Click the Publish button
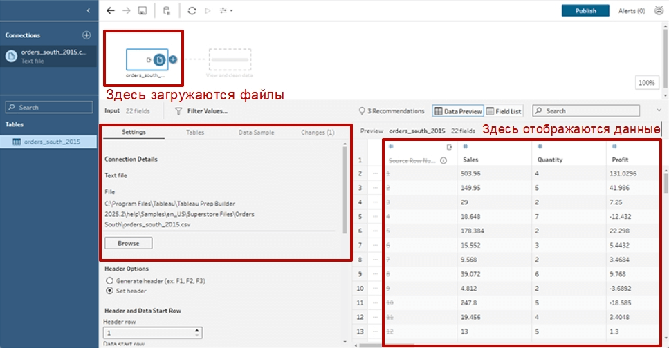This screenshot has height=348, width=669. tap(585, 11)
